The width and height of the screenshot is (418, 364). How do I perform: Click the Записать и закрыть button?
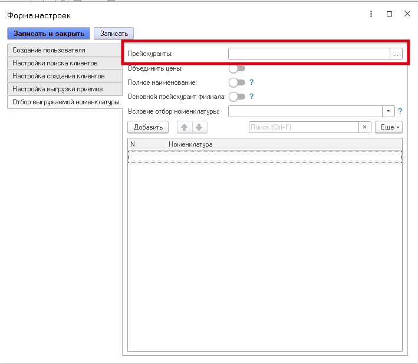point(49,34)
